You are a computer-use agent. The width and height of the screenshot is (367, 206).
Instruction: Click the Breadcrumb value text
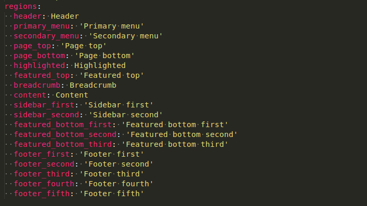tap(93, 85)
